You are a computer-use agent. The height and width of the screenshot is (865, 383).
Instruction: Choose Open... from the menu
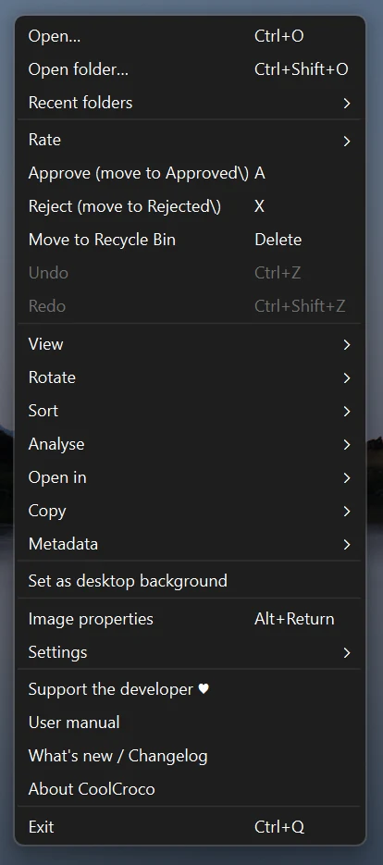(190, 36)
